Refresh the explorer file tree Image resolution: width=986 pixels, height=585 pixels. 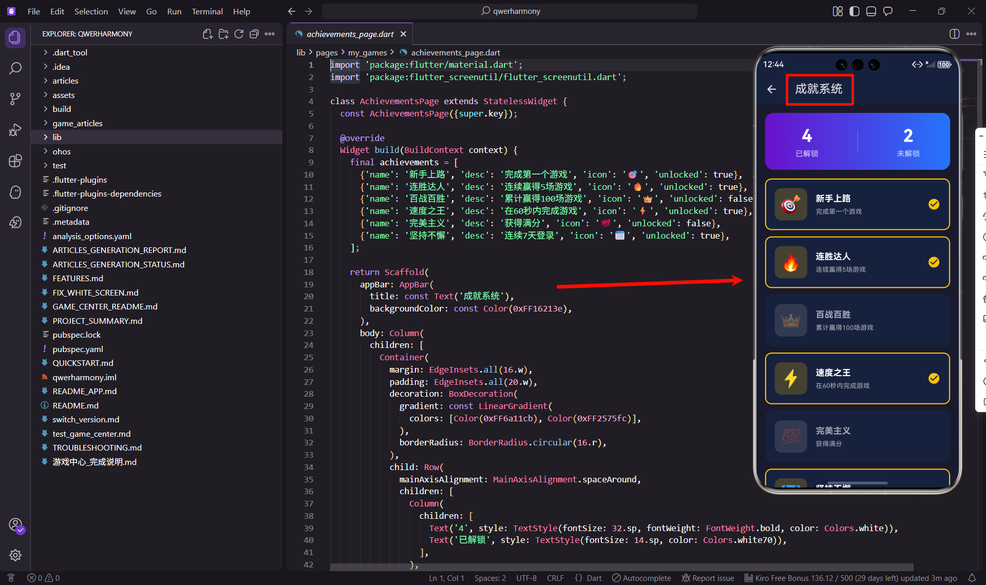click(x=239, y=34)
